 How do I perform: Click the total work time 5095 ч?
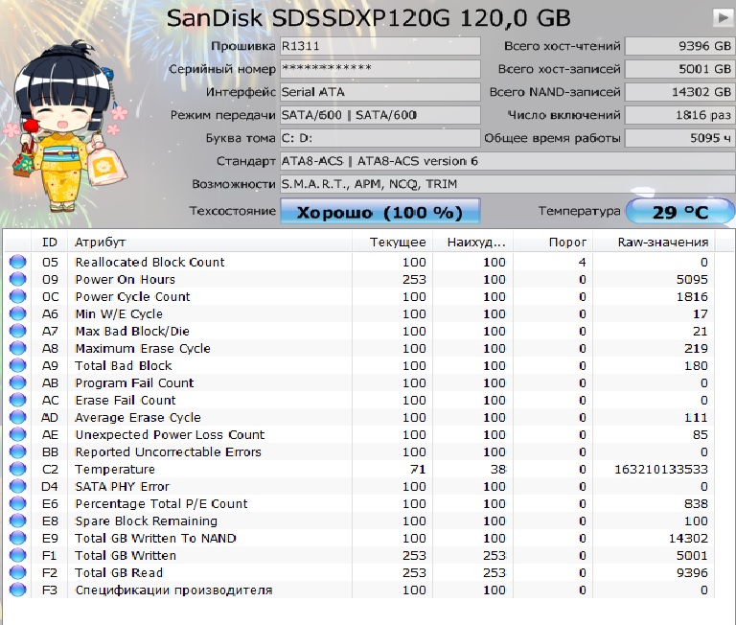(x=679, y=138)
